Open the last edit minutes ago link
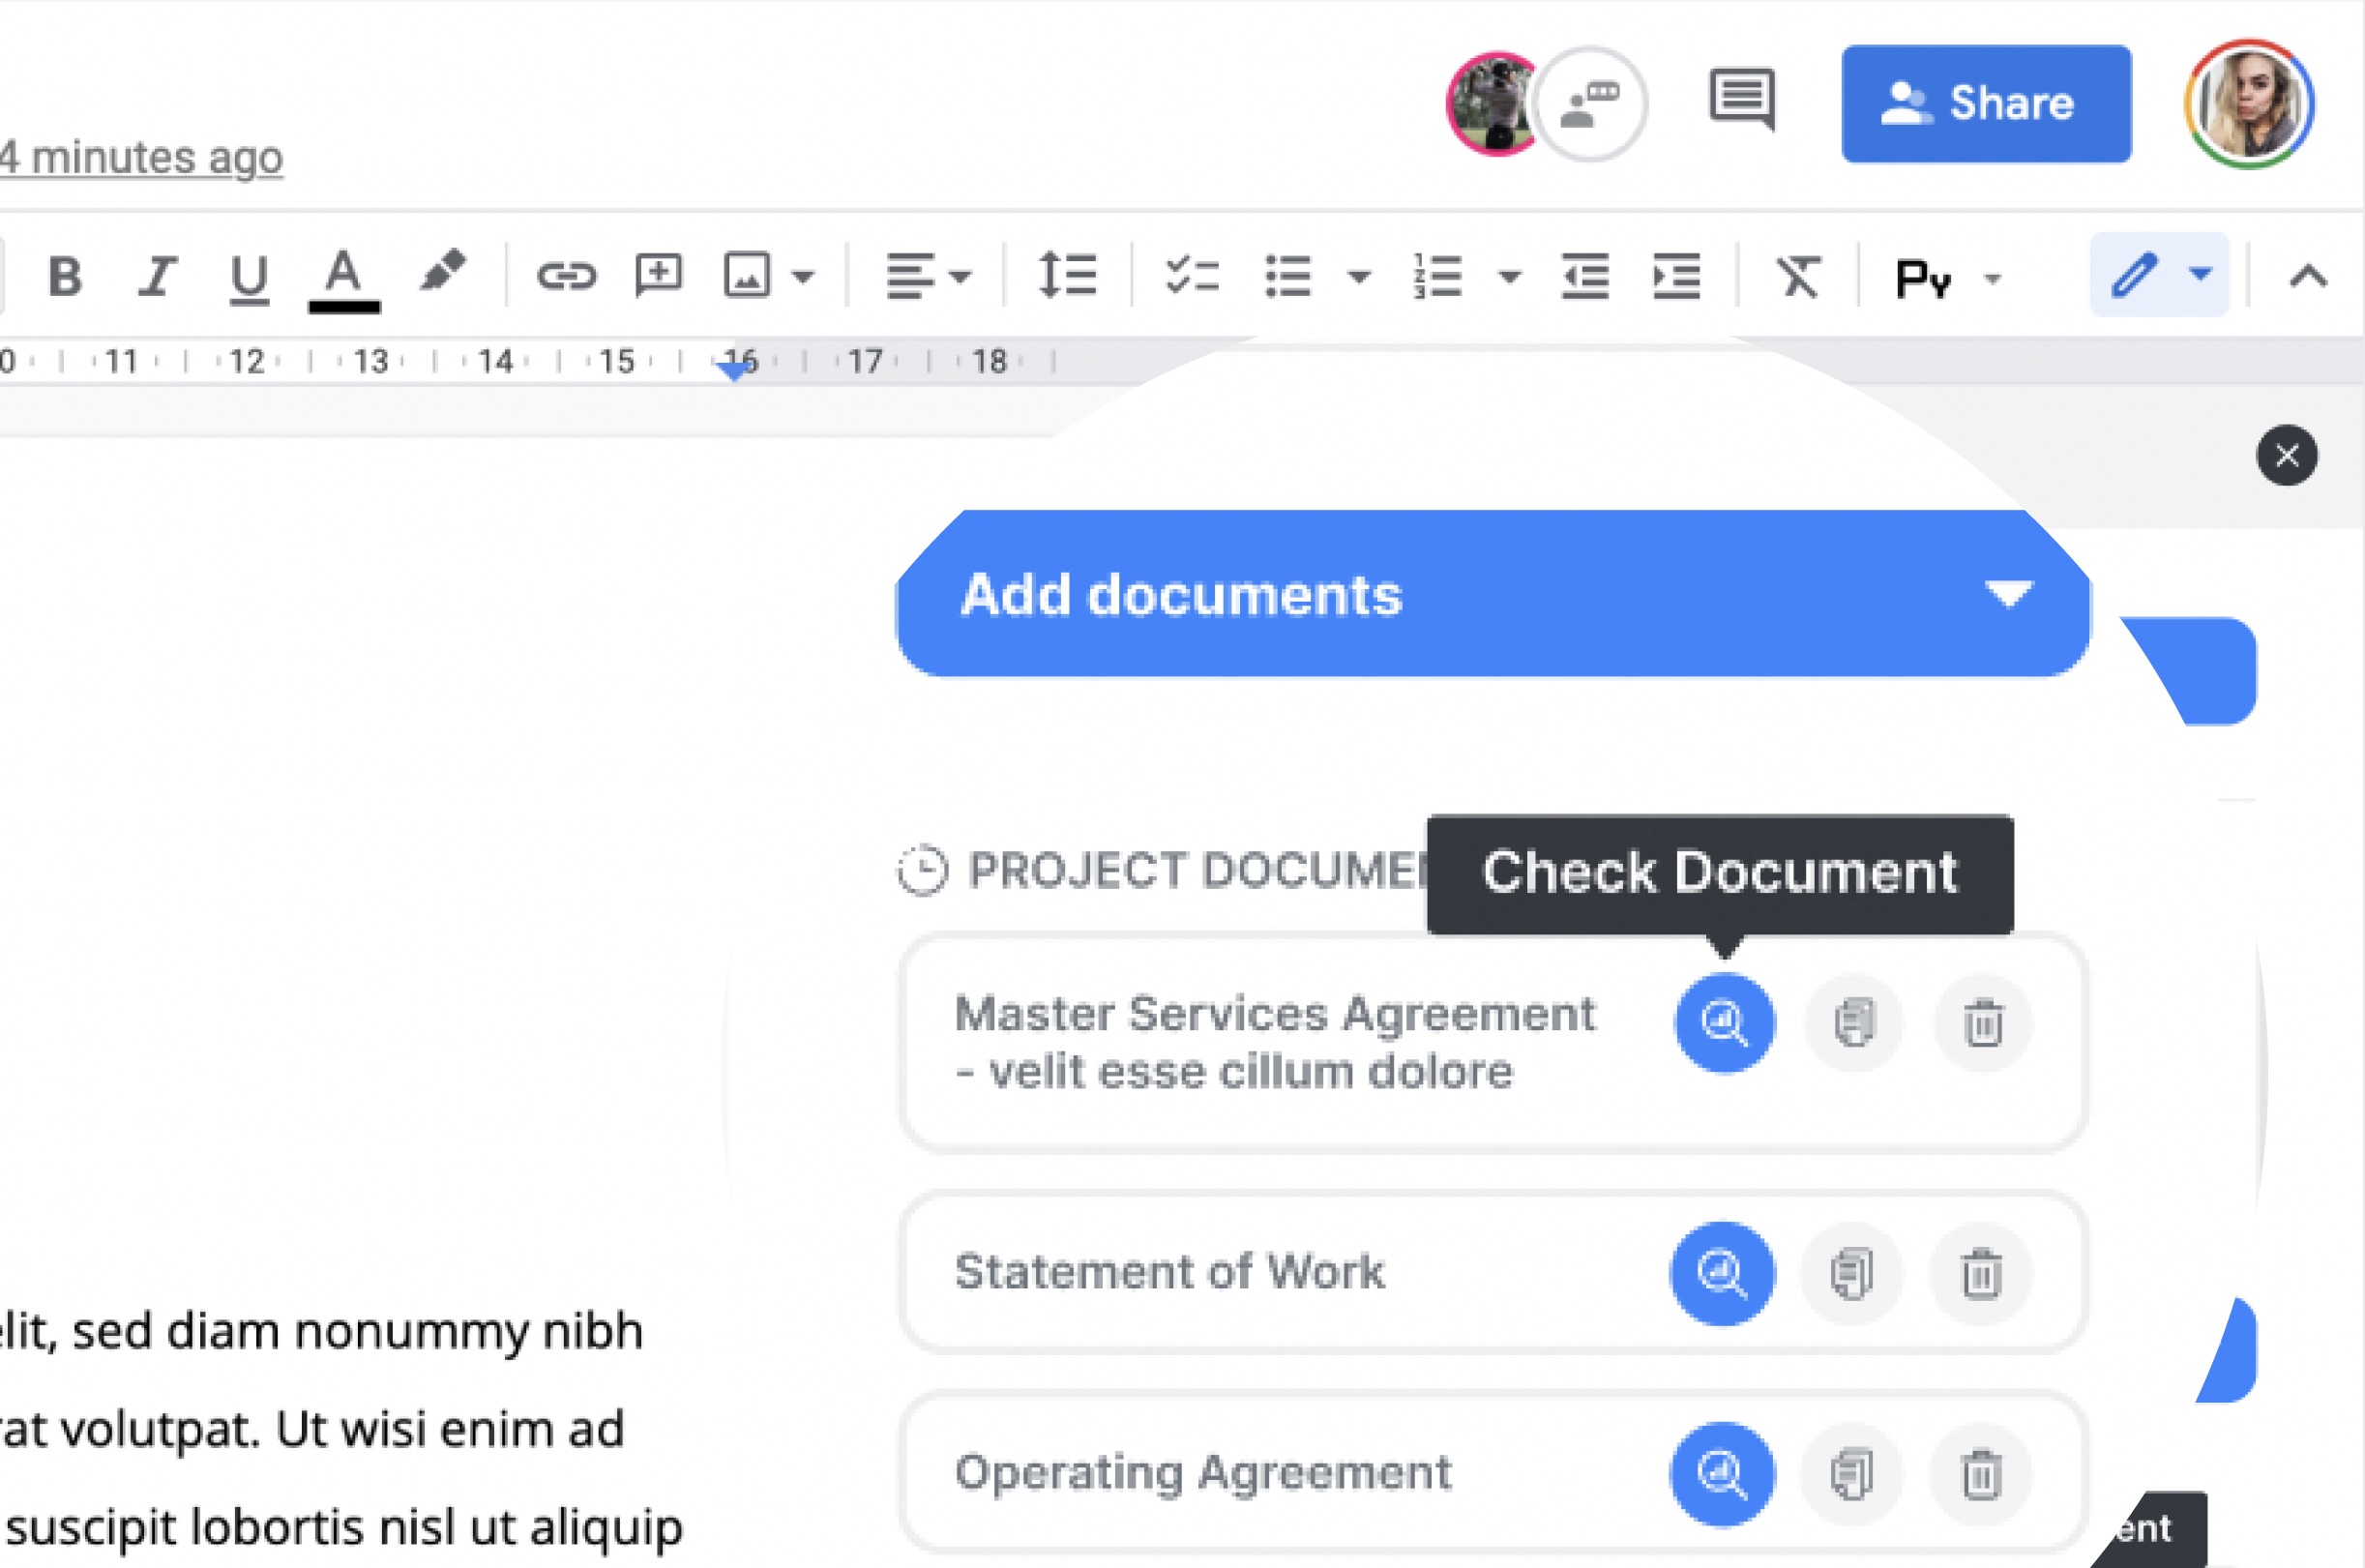 [141, 158]
